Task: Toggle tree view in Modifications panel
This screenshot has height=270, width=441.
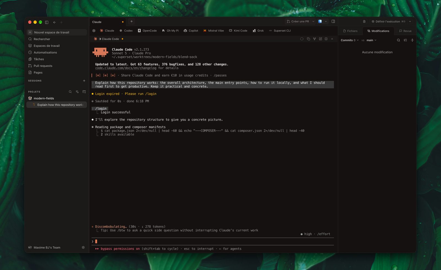Action: pyautogui.click(x=405, y=40)
